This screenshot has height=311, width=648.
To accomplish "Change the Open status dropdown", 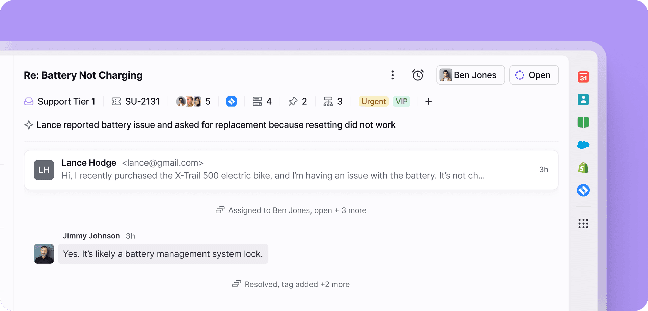I will pyautogui.click(x=534, y=75).
